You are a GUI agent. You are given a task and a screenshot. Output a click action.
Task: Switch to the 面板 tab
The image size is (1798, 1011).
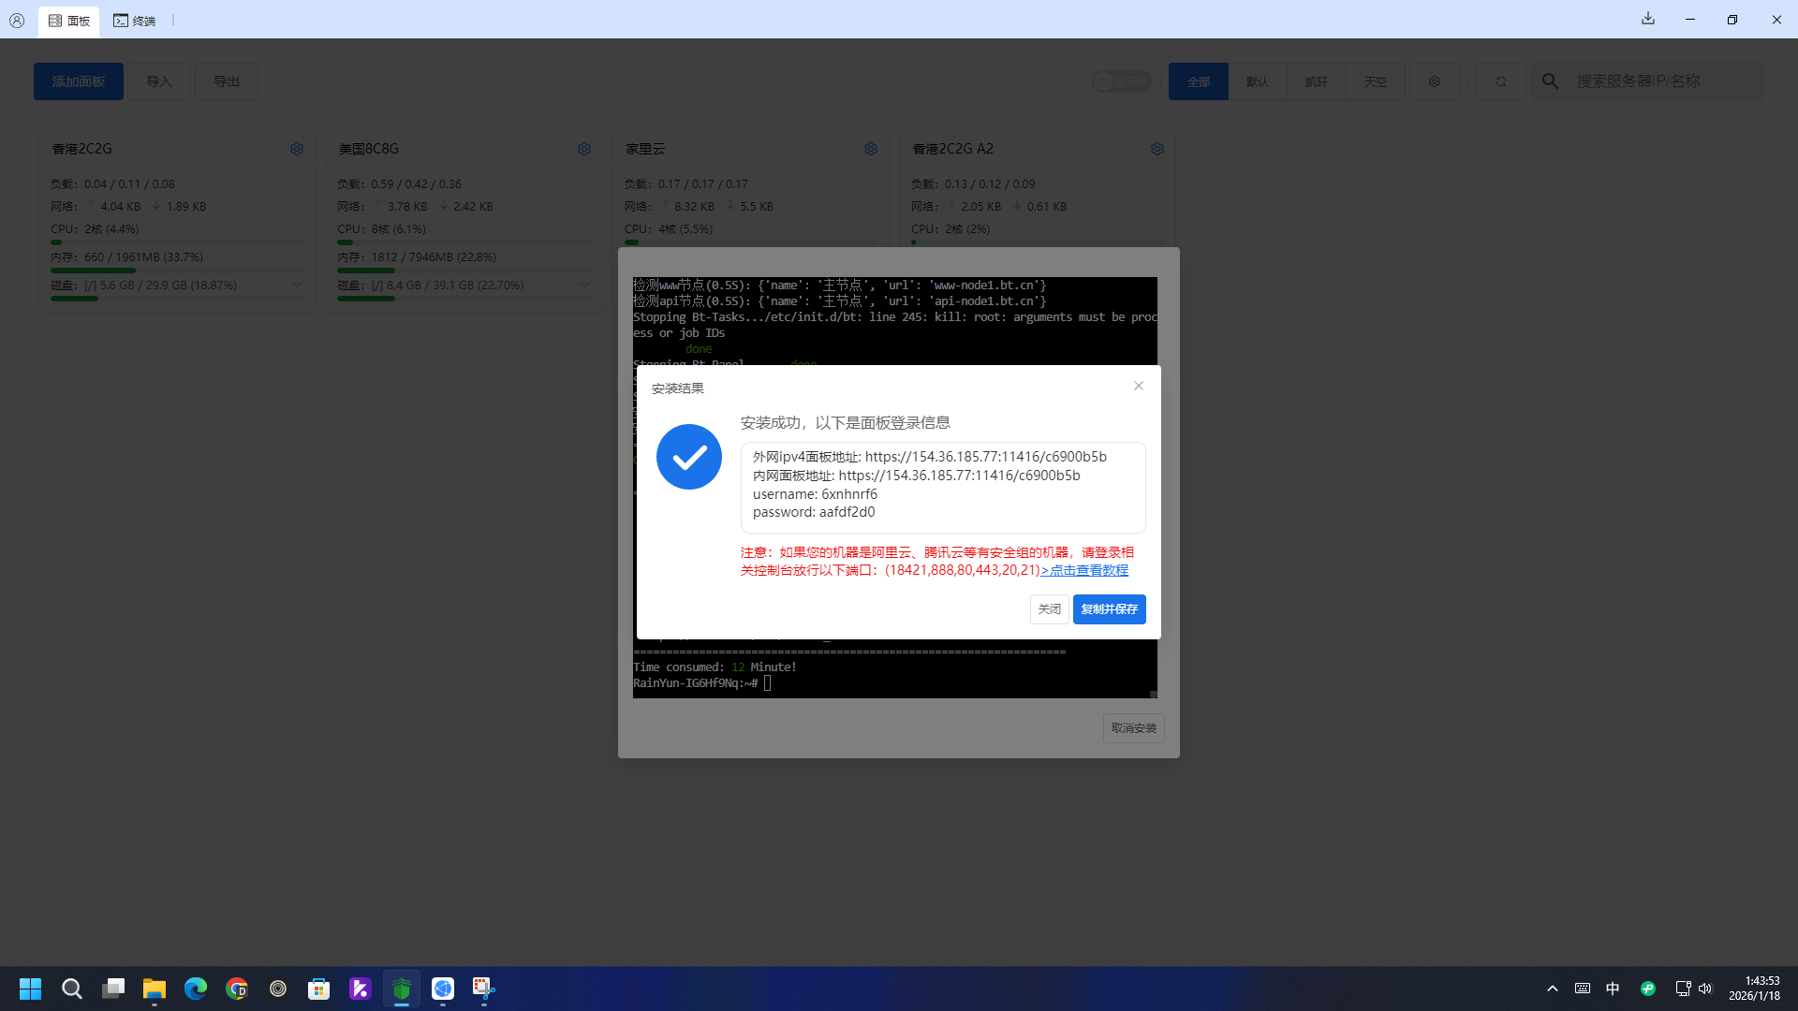coord(69,21)
